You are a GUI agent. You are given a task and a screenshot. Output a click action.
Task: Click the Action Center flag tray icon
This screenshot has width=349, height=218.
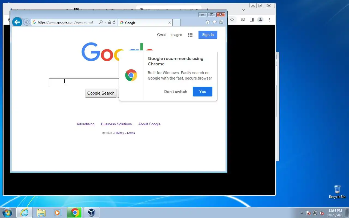(x=308, y=213)
